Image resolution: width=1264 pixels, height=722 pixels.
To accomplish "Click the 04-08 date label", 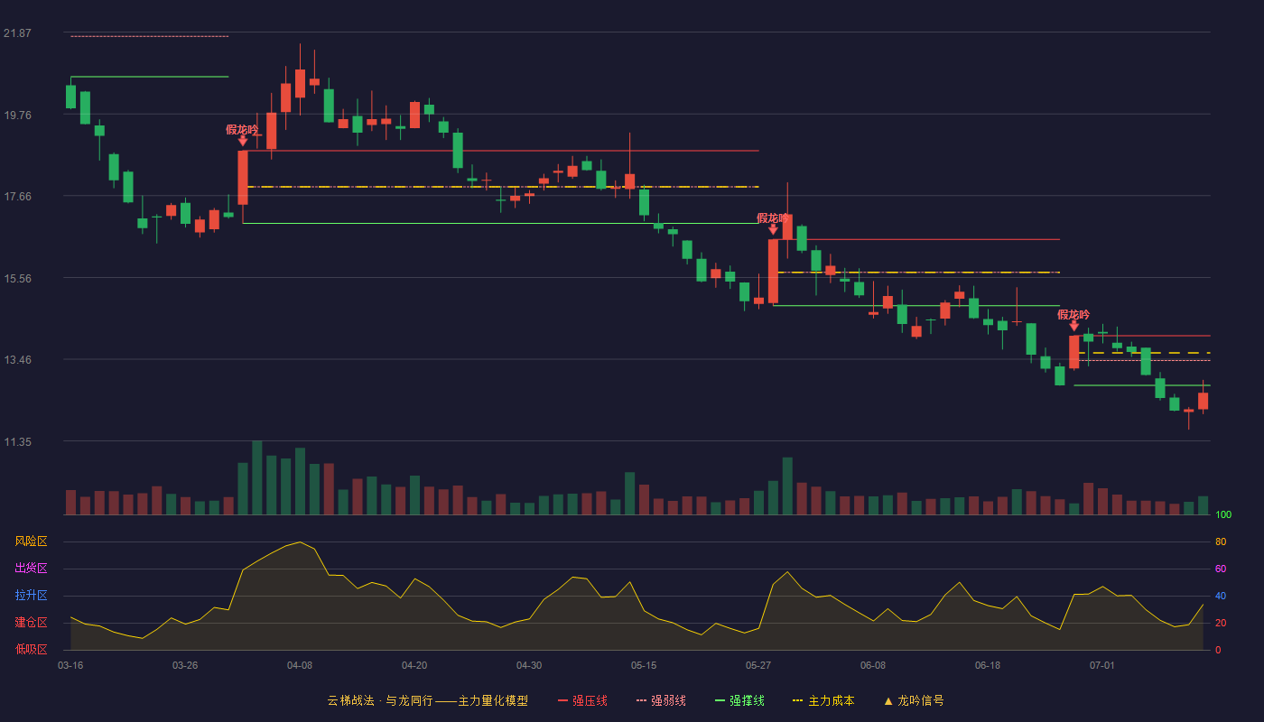I will (300, 665).
